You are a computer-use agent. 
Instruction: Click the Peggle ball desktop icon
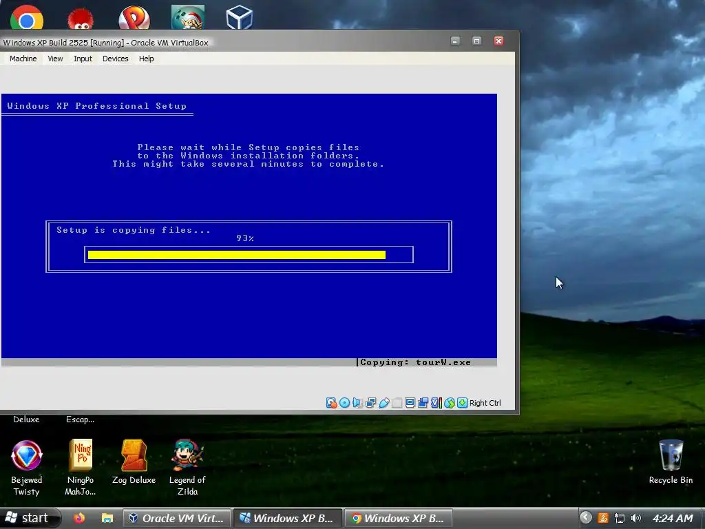(x=134, y=18)
